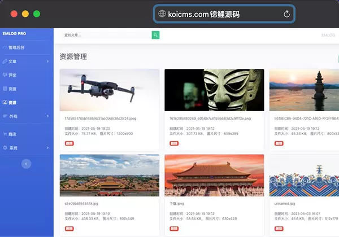Click the EMLOG PRO brand link
This screenshot has width=339, height=237.
[x=14, y=33]
